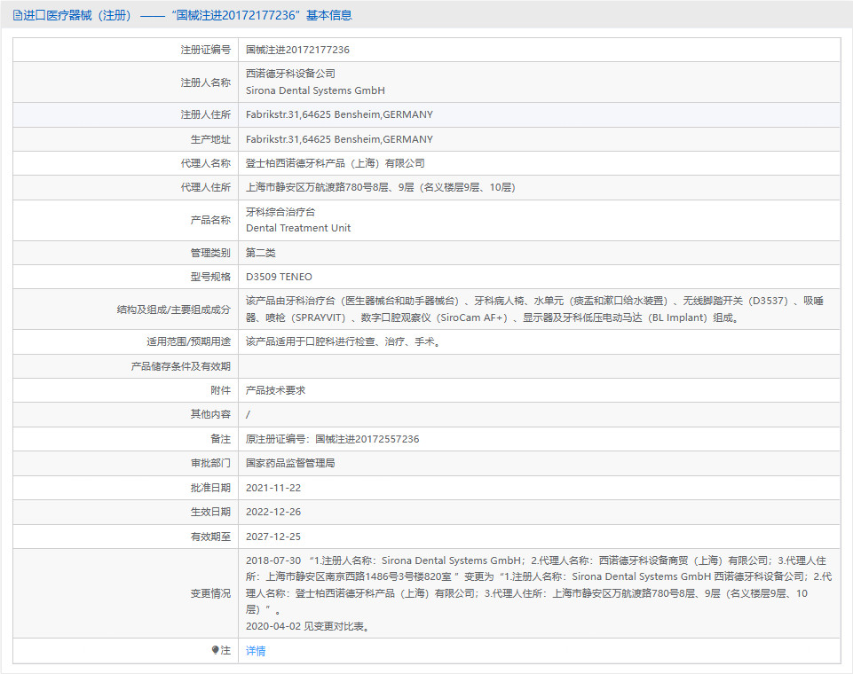The image size is (853, 674).
Task: Click the small icon beside 注 label
Action: point(213,651)
